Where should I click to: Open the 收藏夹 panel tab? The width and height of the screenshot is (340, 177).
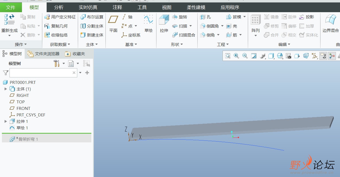(x=75, y=54)
